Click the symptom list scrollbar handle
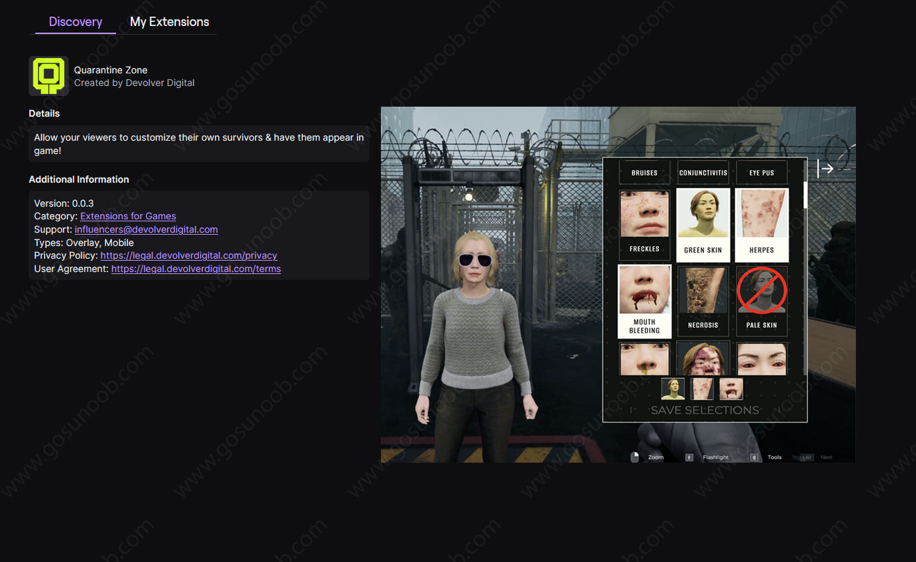 click(805, 193)
